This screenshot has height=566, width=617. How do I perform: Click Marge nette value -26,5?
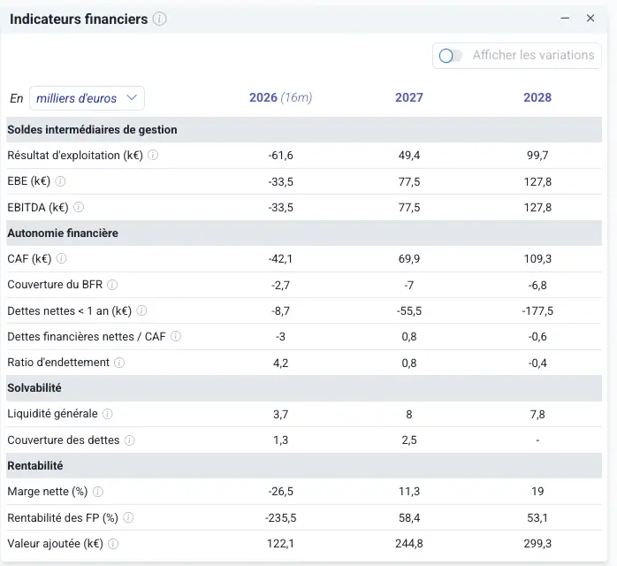280,492
